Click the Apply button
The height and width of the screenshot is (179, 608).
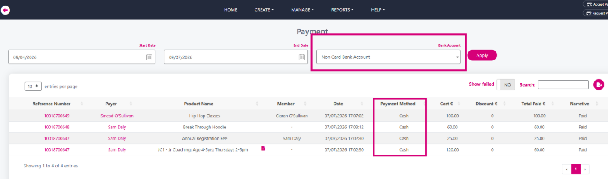point(482,55)
